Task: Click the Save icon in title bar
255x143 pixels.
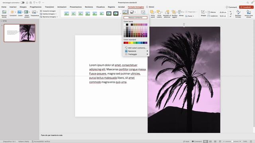Action: 31,3
